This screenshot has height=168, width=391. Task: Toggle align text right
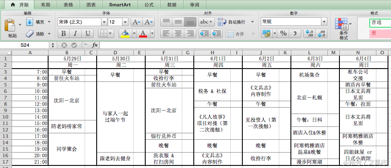click(x=190, y=33)
